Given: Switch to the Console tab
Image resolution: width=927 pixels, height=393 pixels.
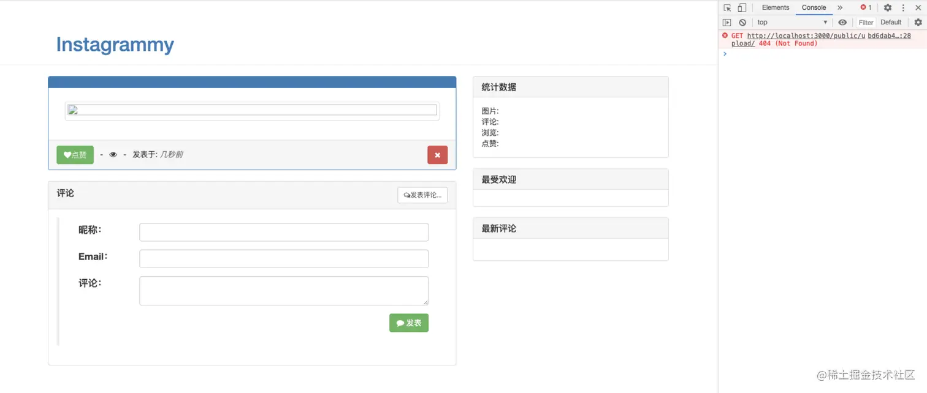Looking at the screenshot, I should (814, 7).
